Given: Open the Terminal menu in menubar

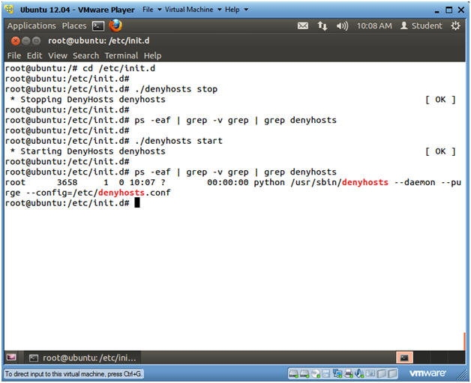Looking at the screenshot, I should click(x=121, y=55).
